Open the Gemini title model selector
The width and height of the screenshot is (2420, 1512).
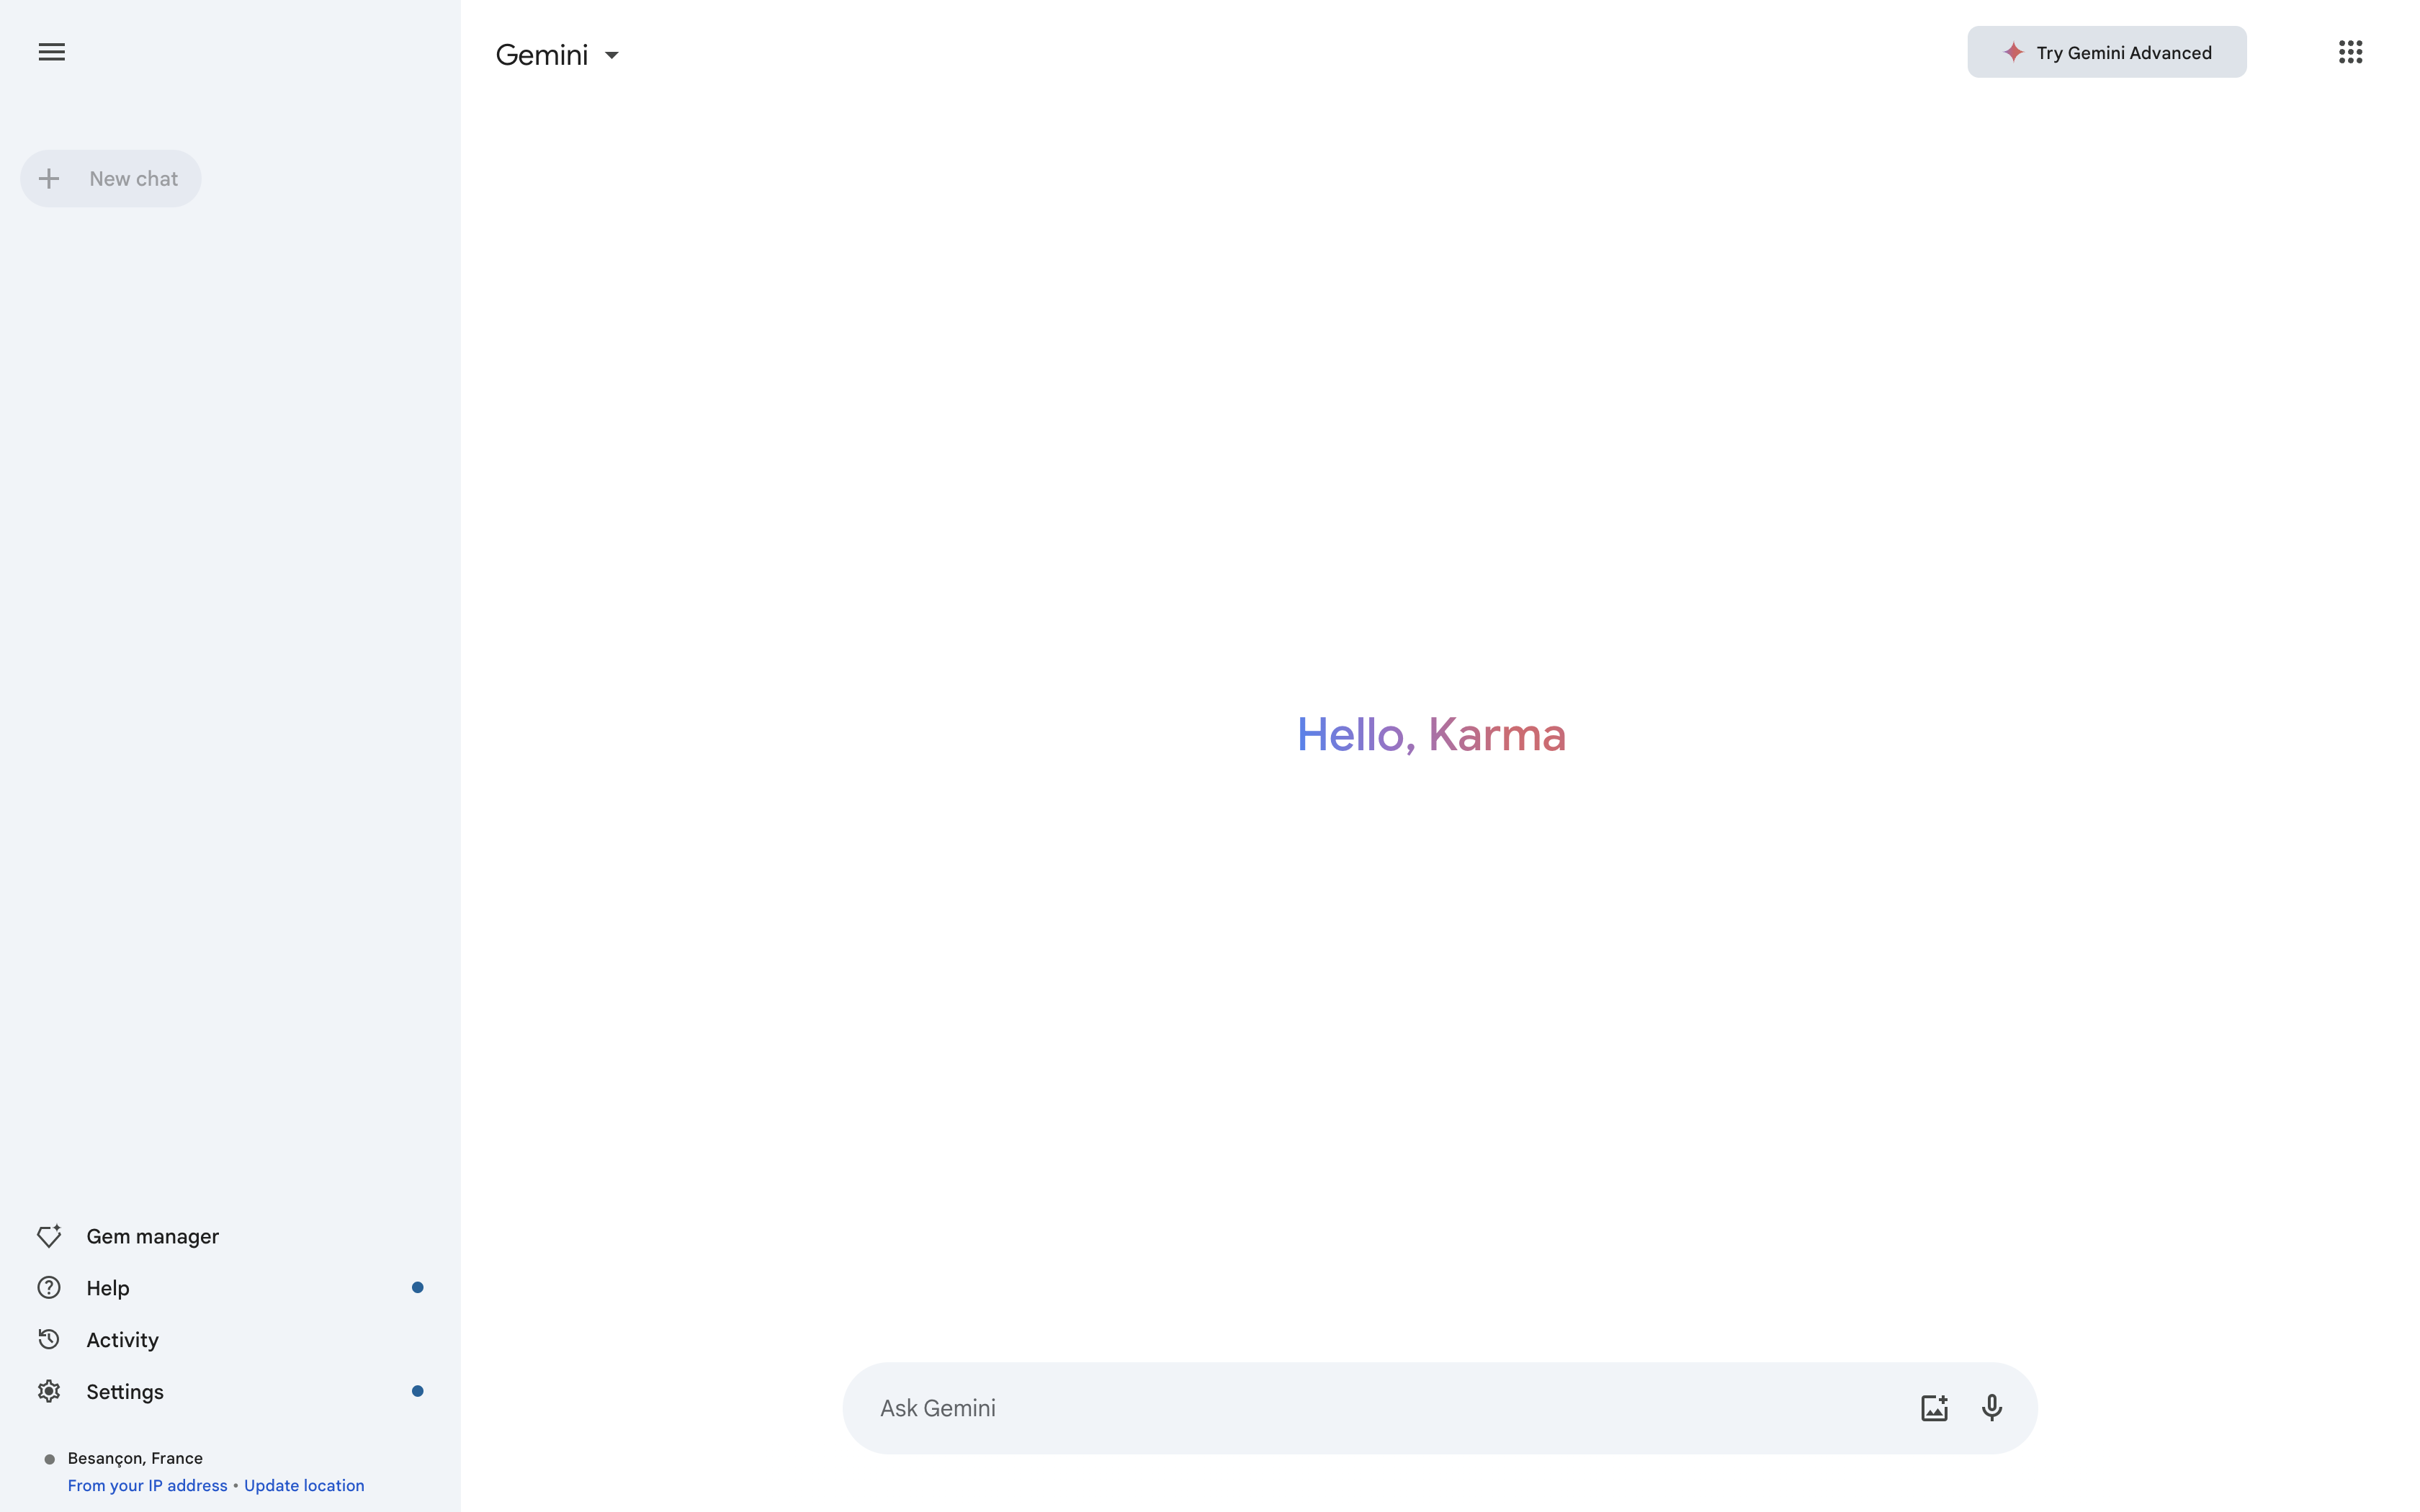tap(542, 55)
